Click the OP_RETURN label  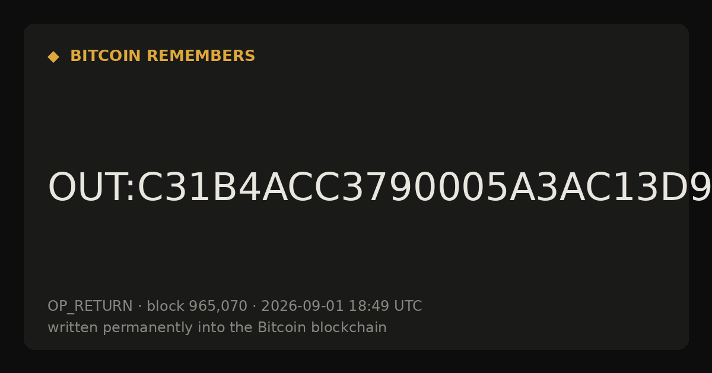[x=90, y=307]
